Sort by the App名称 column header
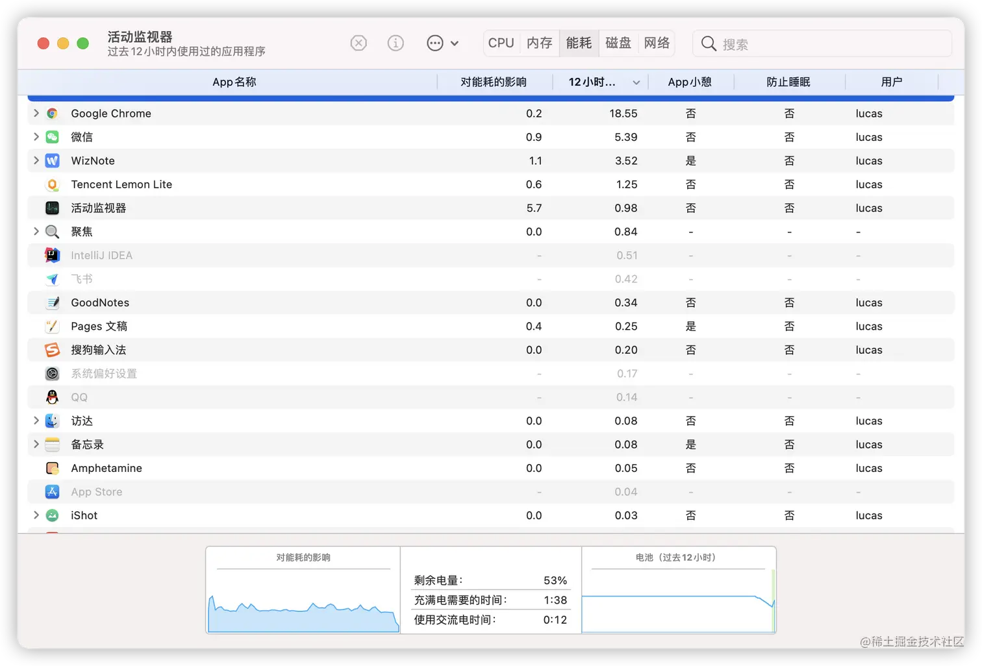This screenshot has height=666, width=982. coord(234,82)
